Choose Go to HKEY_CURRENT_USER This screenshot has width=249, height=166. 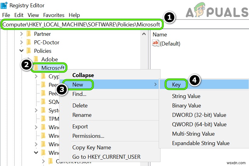(x=106, y=157)
